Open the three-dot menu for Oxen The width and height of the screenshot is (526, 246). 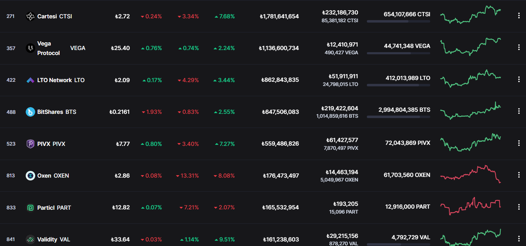click(x=519, y=175)
